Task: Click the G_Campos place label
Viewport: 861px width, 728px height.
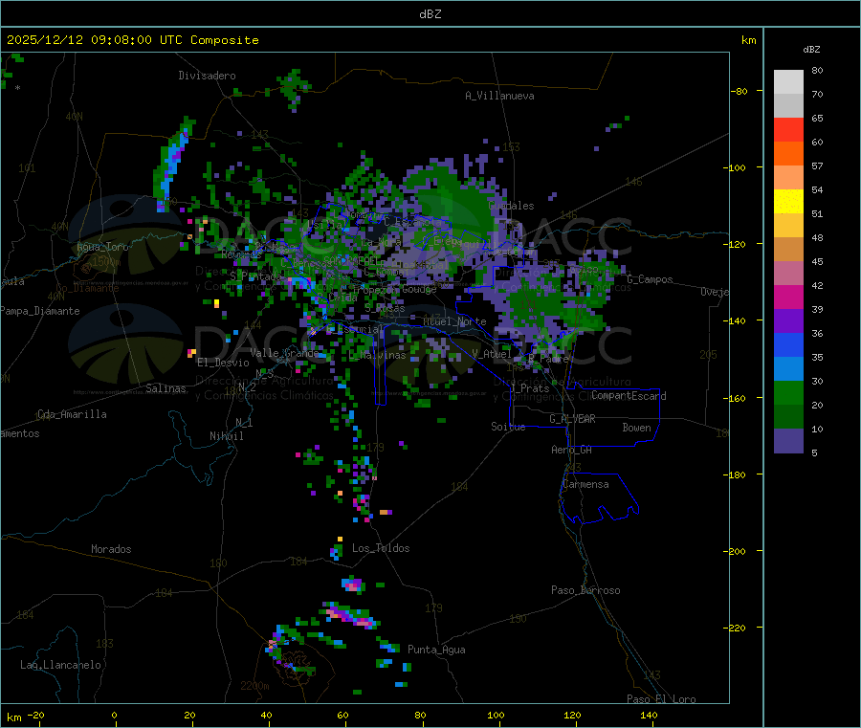Action: click(x=650, y=279)
